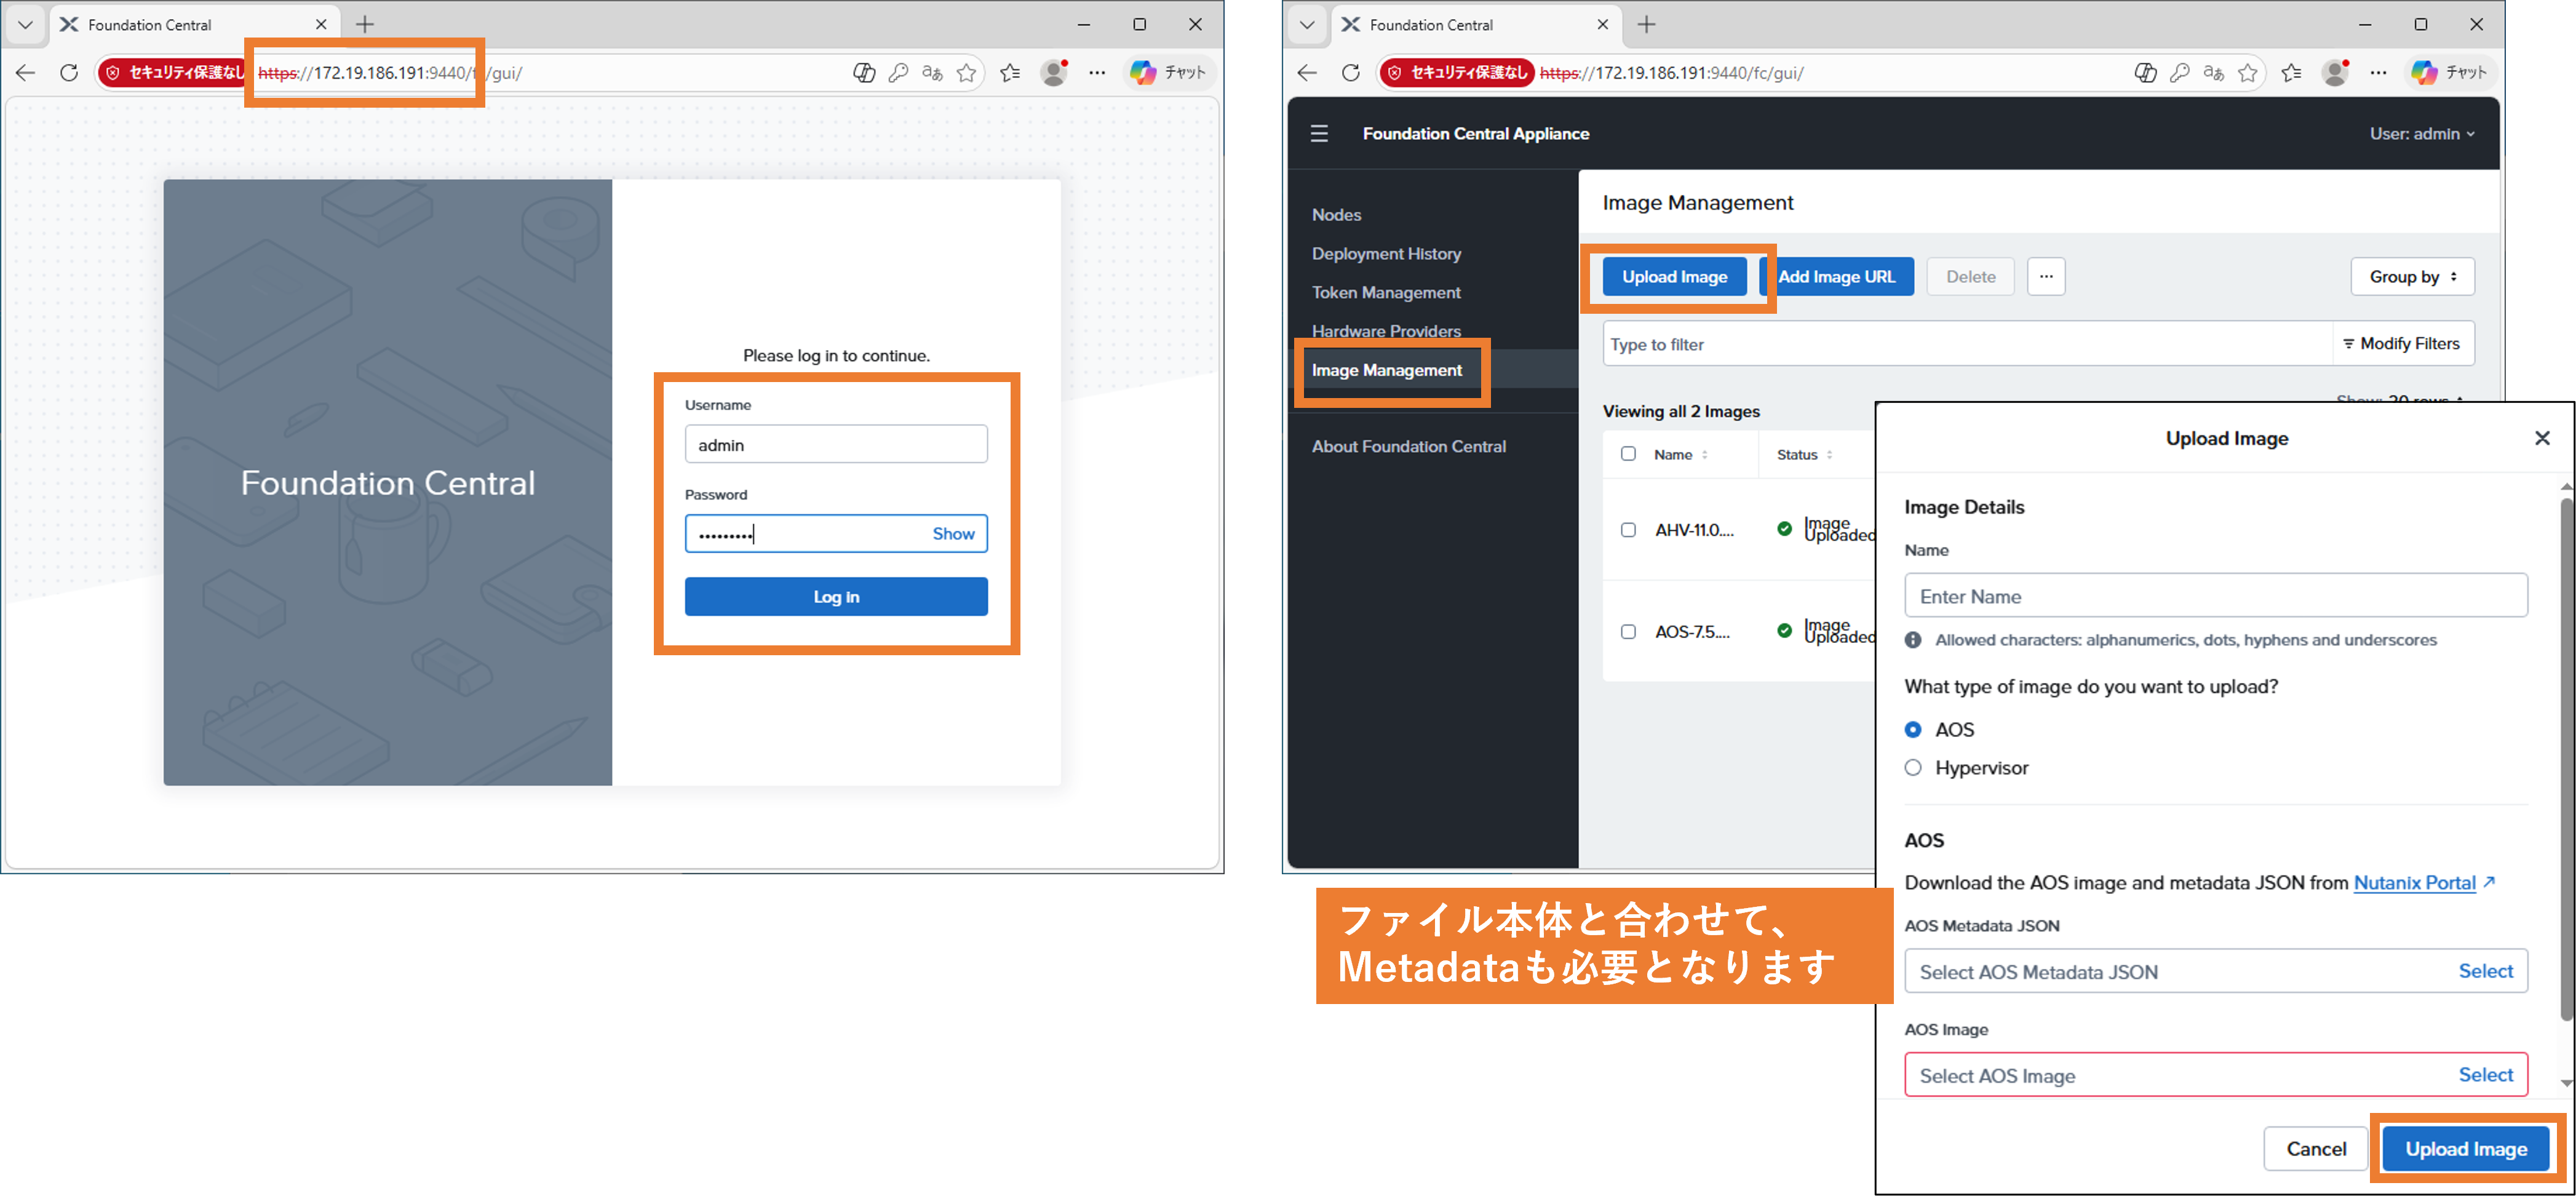Close the Upload Image dialog with X
2576x1196 pixels.
pyautogui.click(x=2541, y=438)
